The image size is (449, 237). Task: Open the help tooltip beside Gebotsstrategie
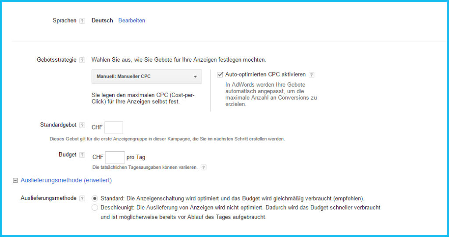(x=82, y=60)
